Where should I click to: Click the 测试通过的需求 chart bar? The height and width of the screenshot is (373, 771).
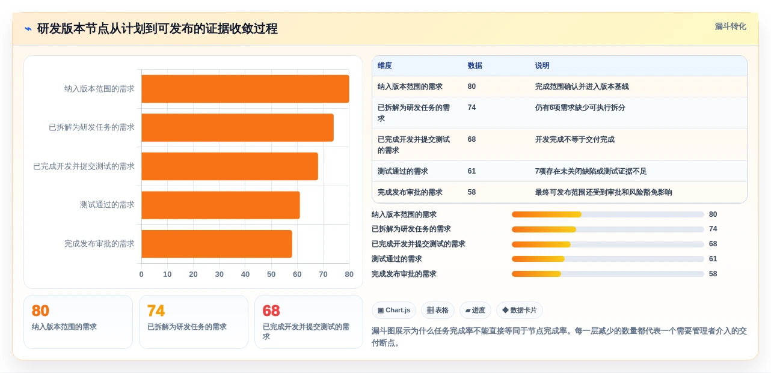(x=221, y=205)
